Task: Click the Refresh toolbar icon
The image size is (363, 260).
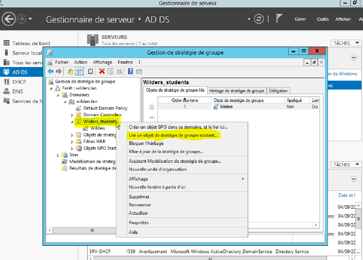Action: [119, 71]
